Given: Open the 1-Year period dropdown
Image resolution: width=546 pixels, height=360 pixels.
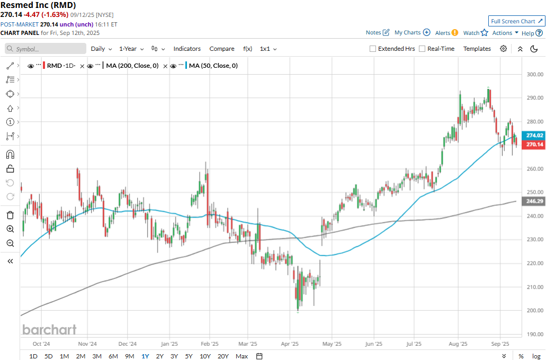Looking at the screenshot, I should (x=131, y=49).
